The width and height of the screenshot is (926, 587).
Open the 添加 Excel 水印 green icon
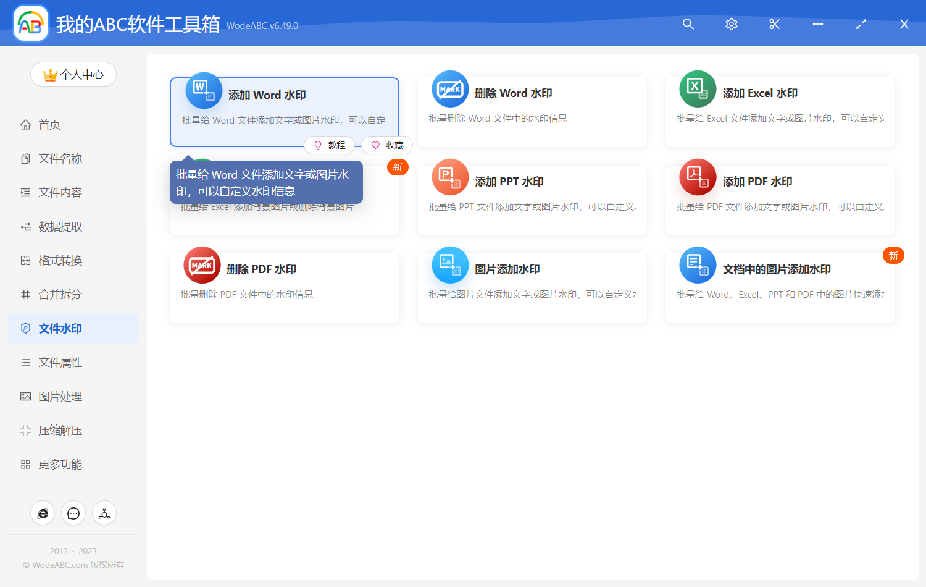tap(698, 89)
